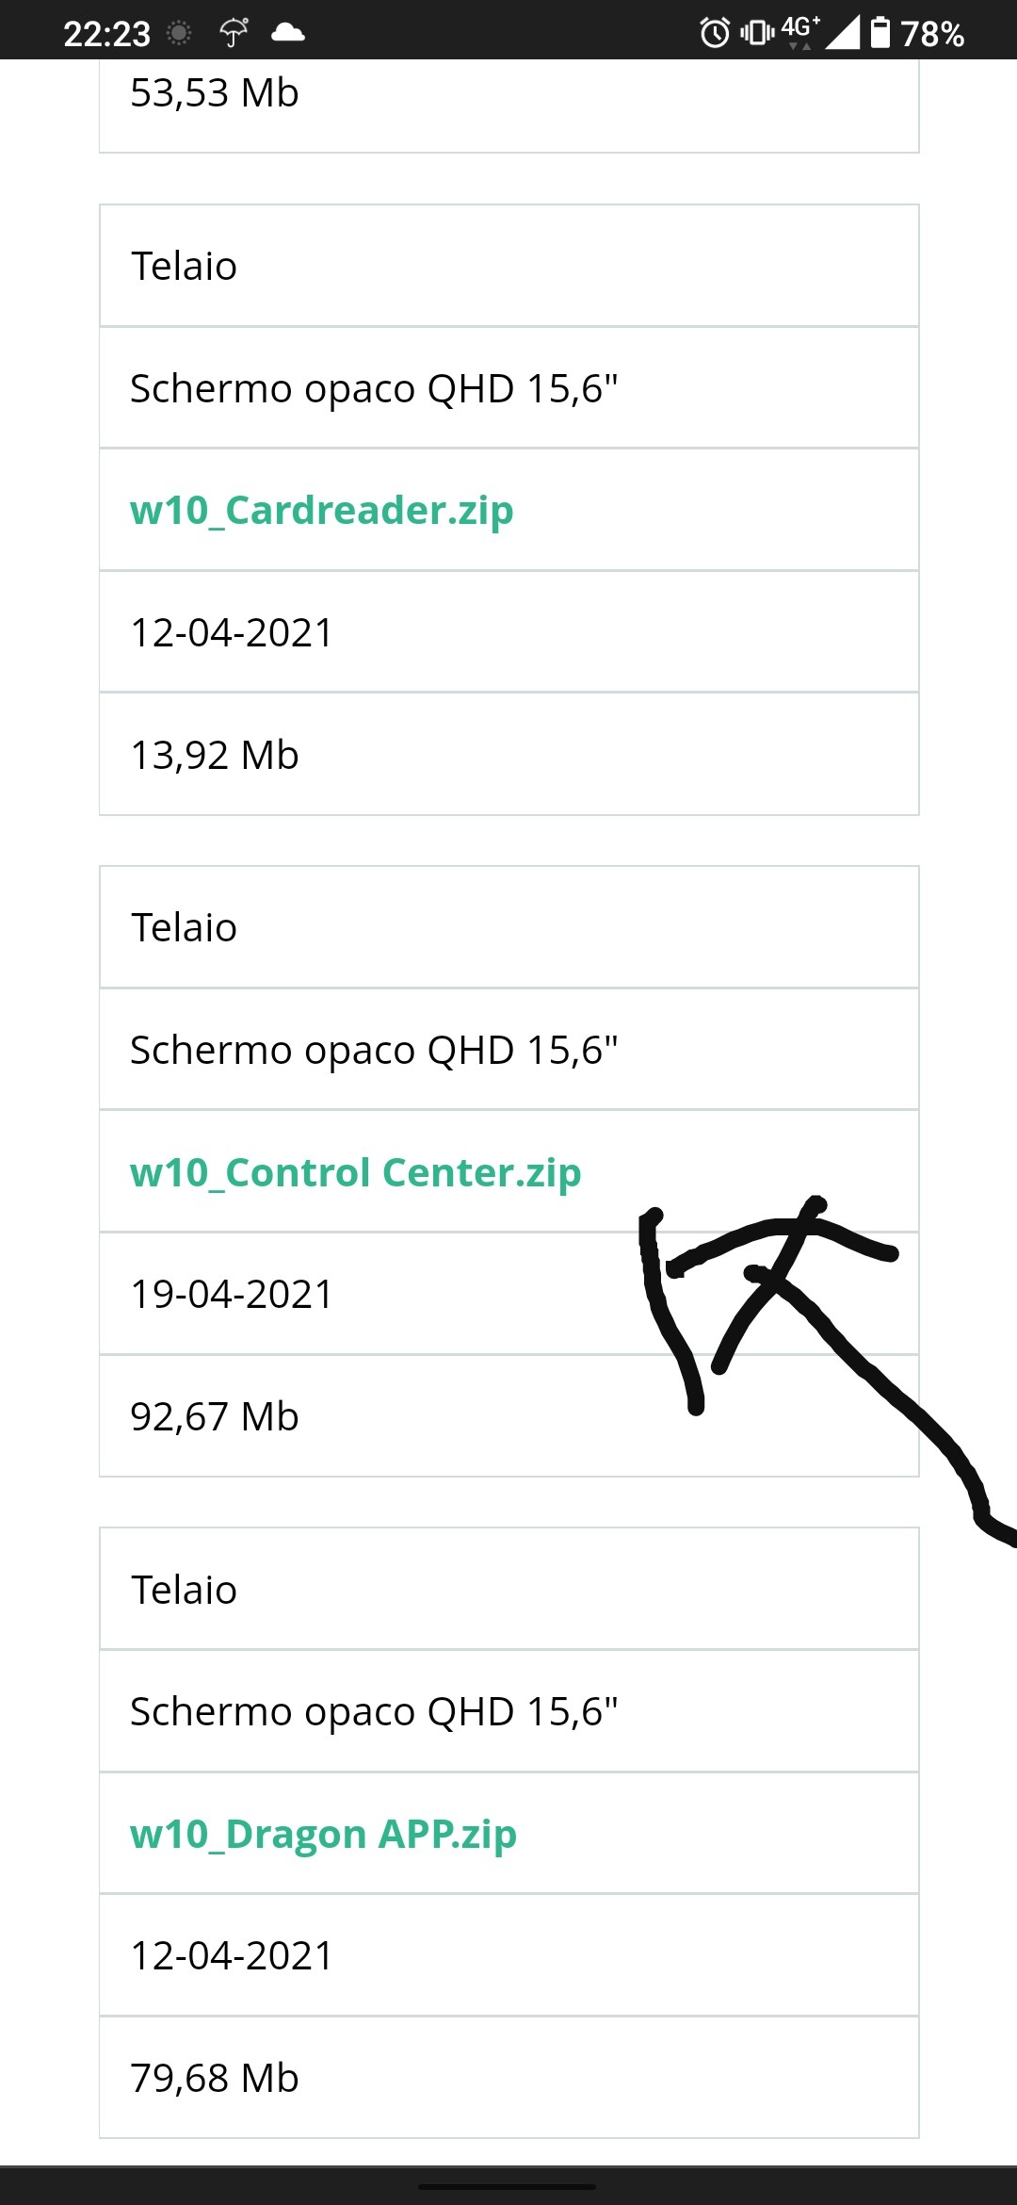Tap the umbrella weather status icon
Image resolution: width=1017 pixels, height=2205 pixels.
tap(234, 33)
